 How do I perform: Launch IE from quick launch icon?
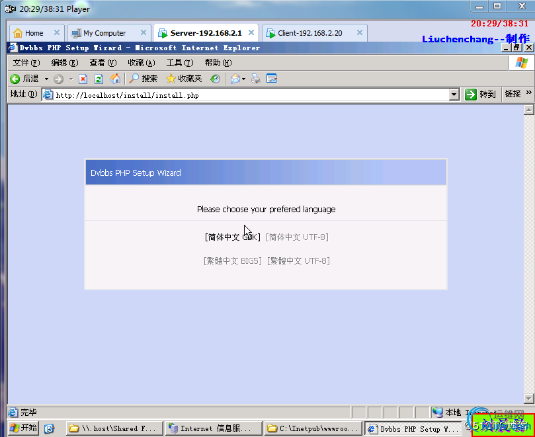click(49, 428)
